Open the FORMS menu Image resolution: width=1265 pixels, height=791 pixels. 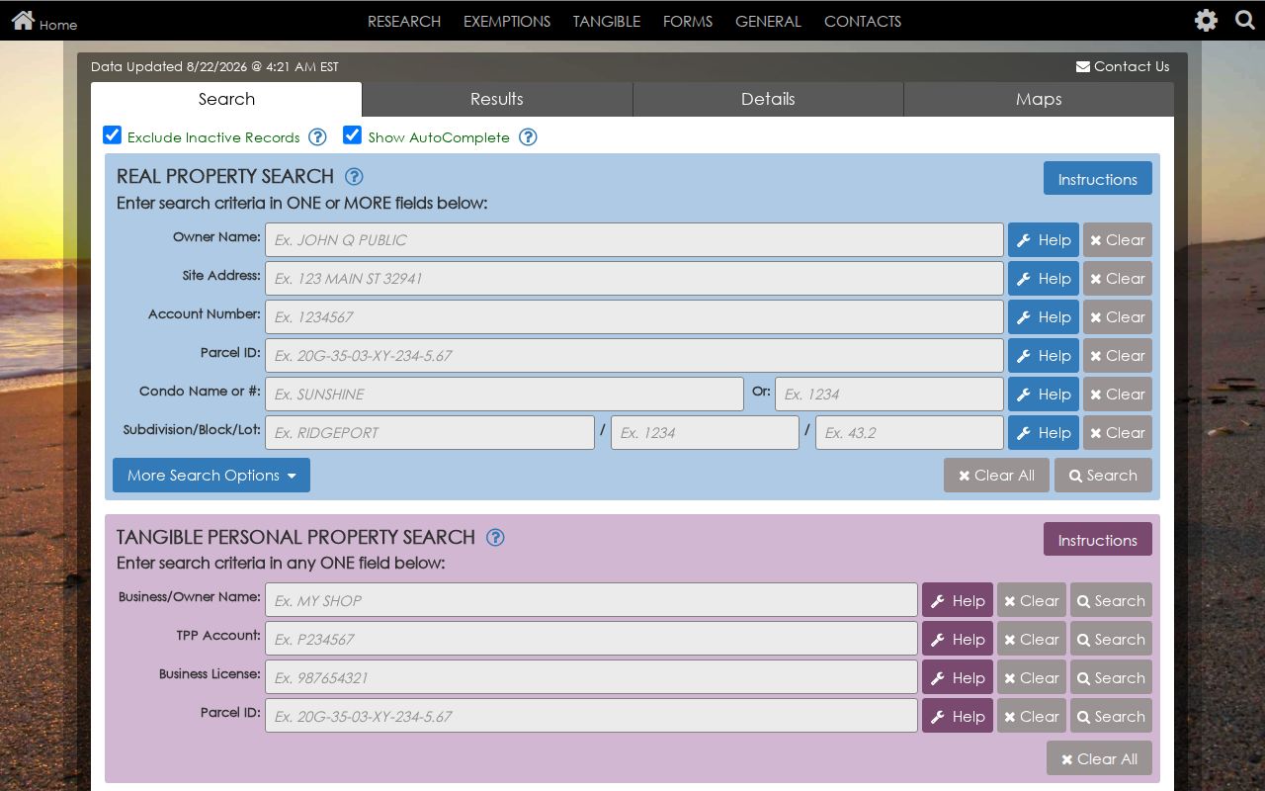[x=688, y=21]
